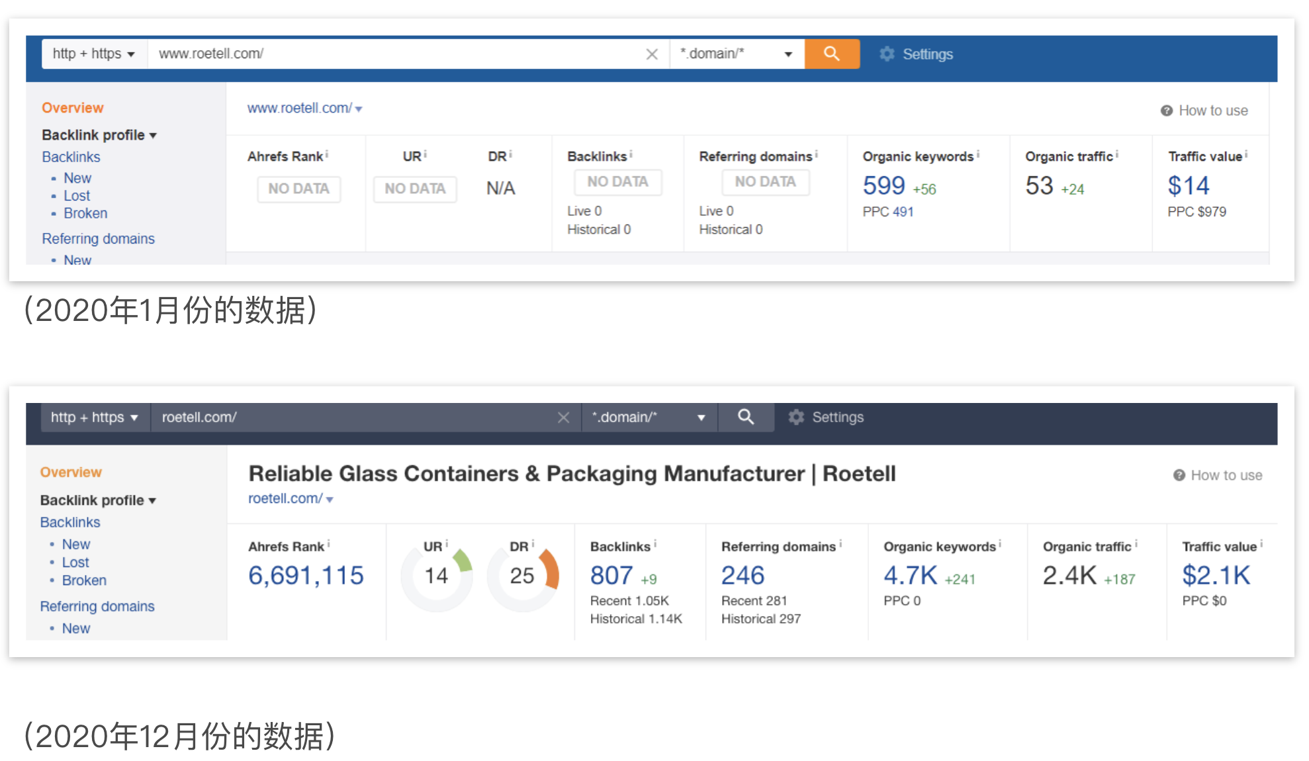Open Lost backlinks in lower sidebar
This screenshot has height=761, width=1309.
(75, 562)
